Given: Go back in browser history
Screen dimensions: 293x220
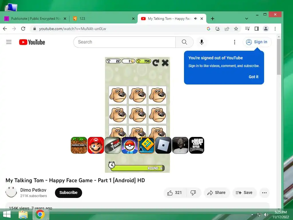Looking at the screenshot, I should (x=5, y=29).
